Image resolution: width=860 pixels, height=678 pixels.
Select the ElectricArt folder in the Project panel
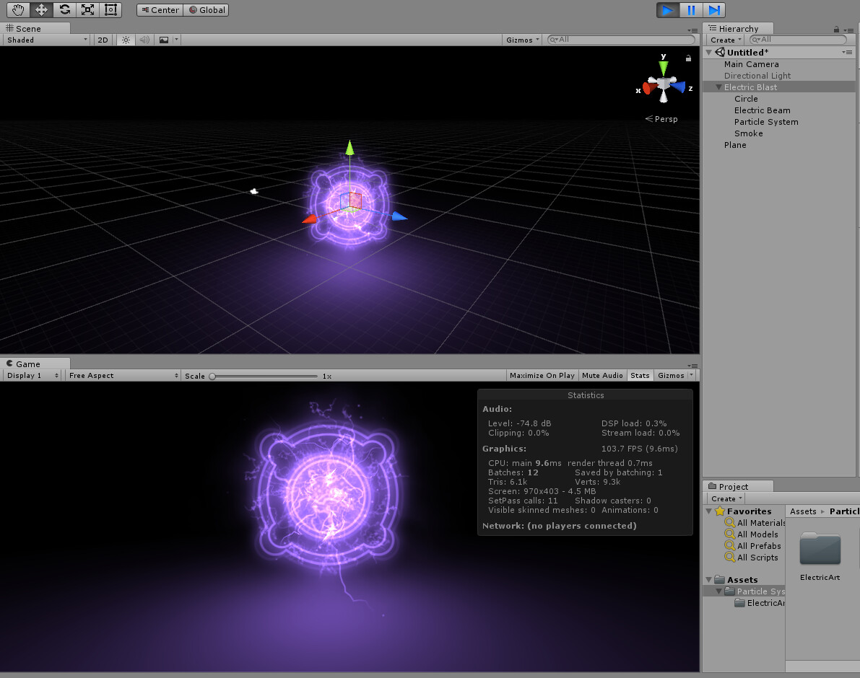(x=820, y=552)
